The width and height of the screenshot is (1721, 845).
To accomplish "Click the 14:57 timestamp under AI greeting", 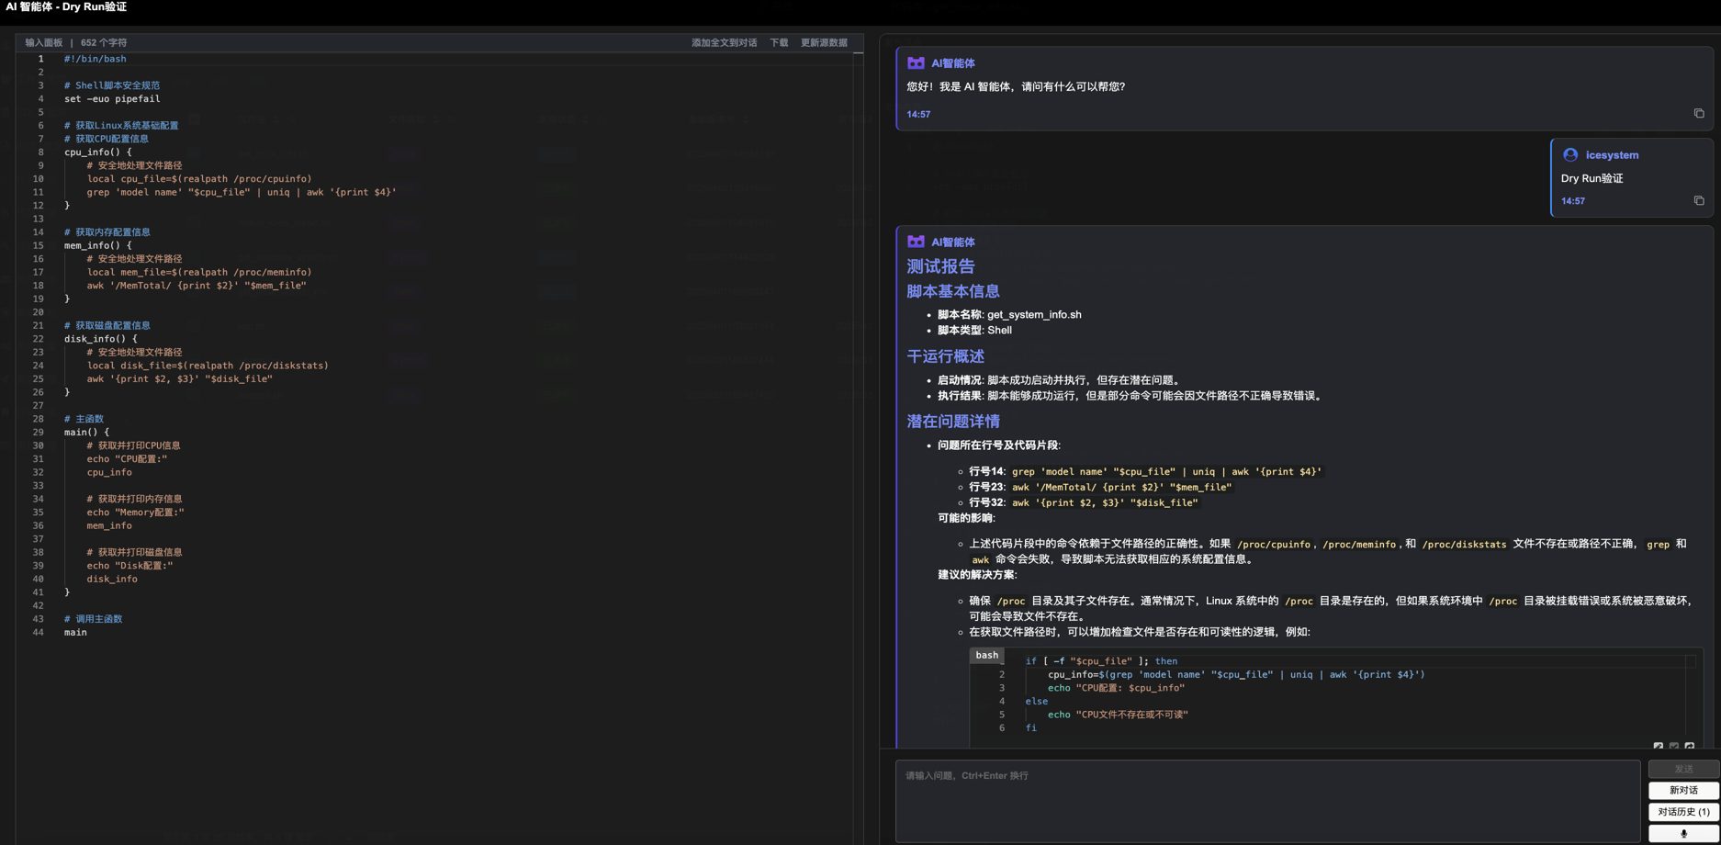I will (x=918, y=114).
